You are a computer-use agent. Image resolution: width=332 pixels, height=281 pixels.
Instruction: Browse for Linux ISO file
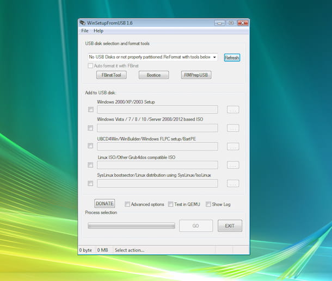(x=233, y=165)
